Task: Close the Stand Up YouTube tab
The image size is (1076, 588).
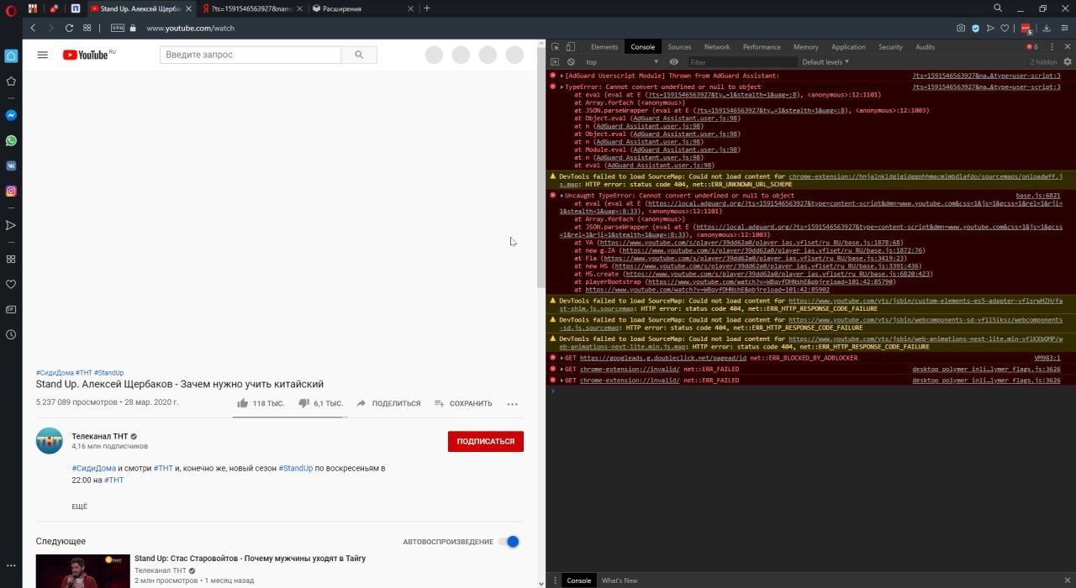Action: click(x=189, y=8)
